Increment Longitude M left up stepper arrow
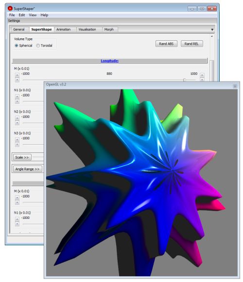The height and width of the screenshot is (282, 243). [17, 75]
